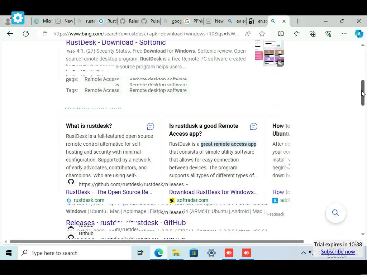This screenshot has height=275, width=367.
Task: Switch to the Micr tab
Action: click(43, 21)
